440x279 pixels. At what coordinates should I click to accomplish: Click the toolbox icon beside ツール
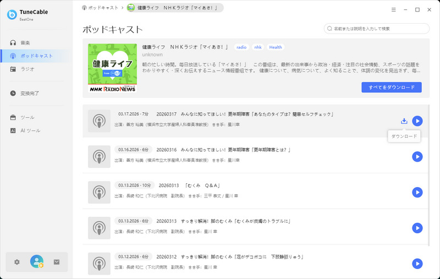pos(13,117)
